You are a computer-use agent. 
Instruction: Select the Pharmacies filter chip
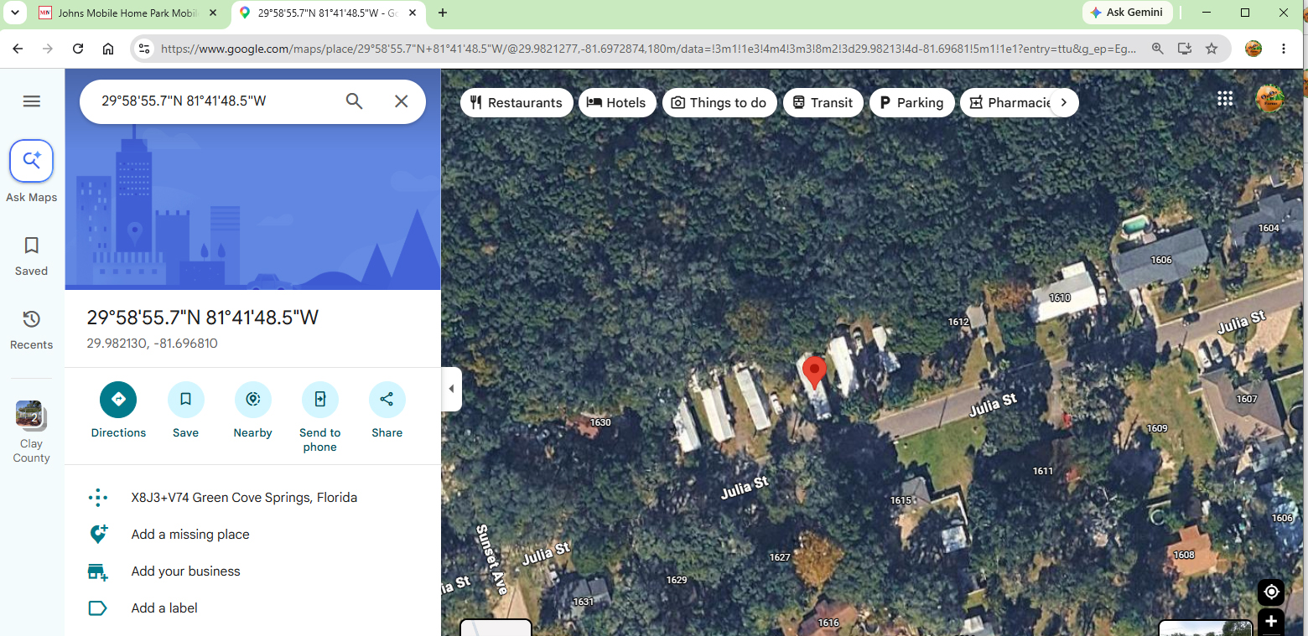1010,102
